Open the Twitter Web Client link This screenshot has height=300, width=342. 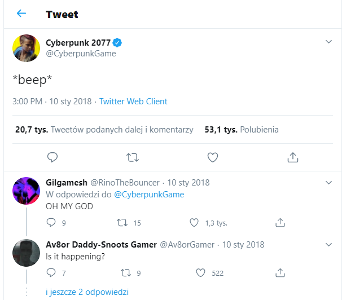point(133,102)
